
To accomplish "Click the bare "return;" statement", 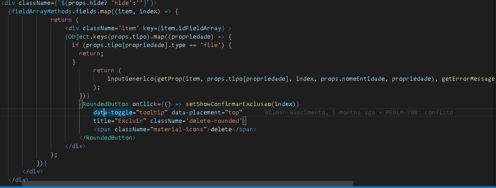I will (x=92, y=53).
